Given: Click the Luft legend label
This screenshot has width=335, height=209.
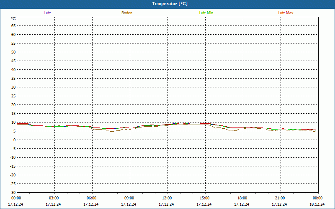Looking at the screenshot, I should (47, 13).
